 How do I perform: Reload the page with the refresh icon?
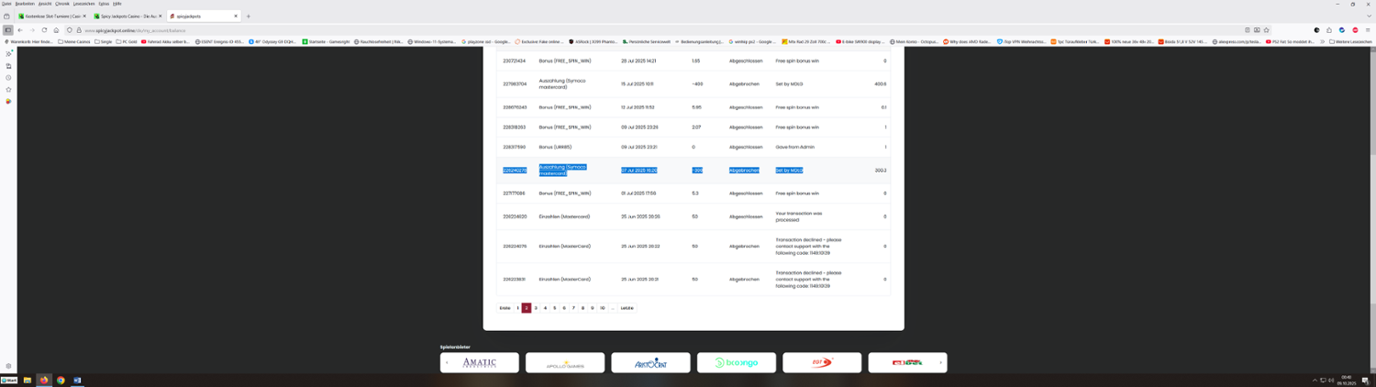tap(44, 30)
